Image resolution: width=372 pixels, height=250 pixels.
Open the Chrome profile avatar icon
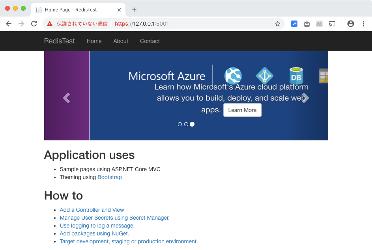(x=351, y=24)
